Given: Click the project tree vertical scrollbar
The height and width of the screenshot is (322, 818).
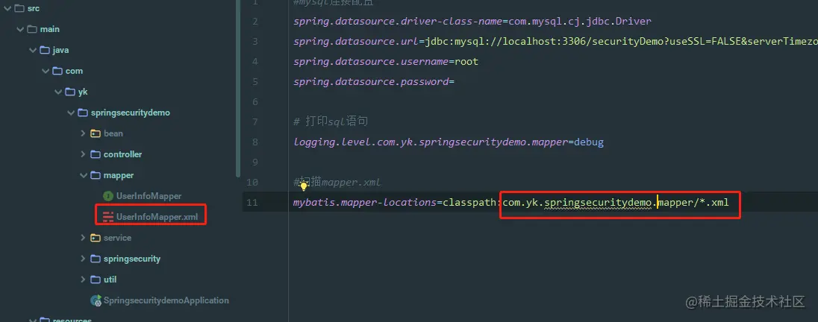Looking at the screenshot, I should tap(238, 87).
